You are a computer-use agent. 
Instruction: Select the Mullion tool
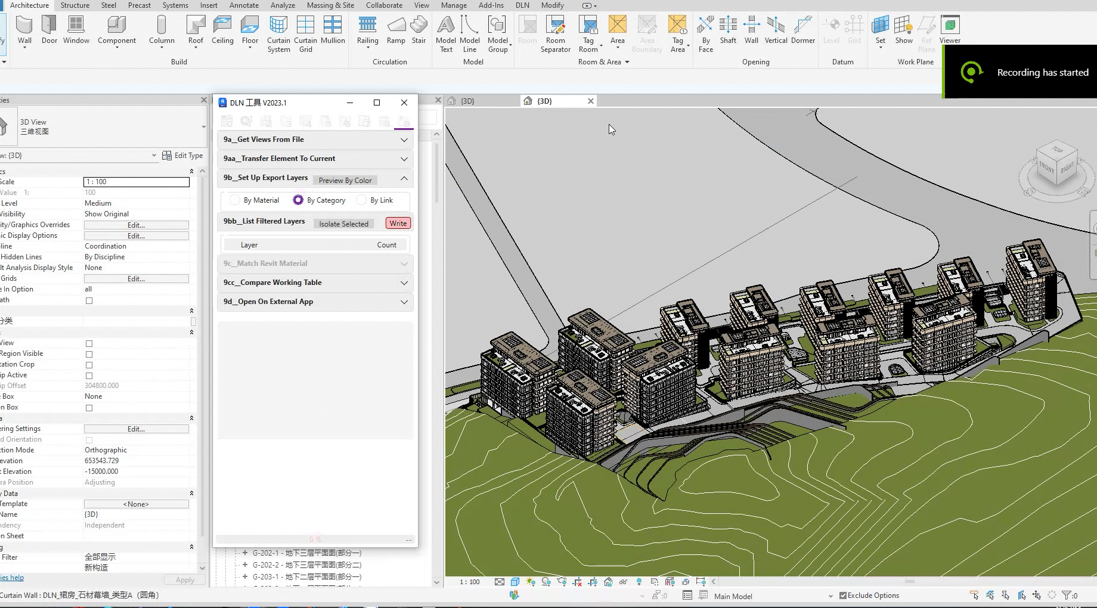pos(333,31)
